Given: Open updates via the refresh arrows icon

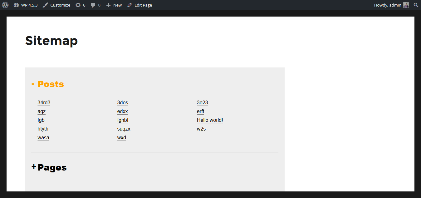Looking at the screenshot, I should [x=78, y=5].
